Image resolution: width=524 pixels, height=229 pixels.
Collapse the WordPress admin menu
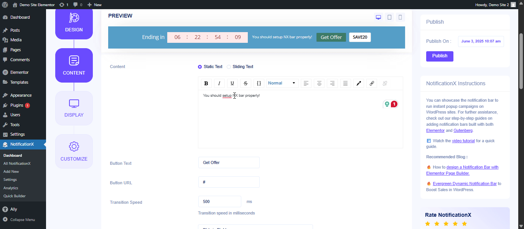19,220
